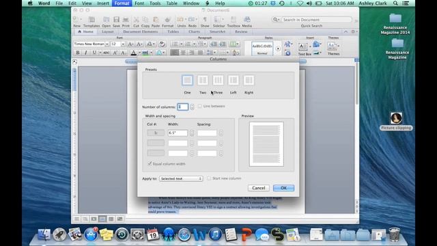
Task: Click the Finder icon in Dock
Action: (44, 234)
